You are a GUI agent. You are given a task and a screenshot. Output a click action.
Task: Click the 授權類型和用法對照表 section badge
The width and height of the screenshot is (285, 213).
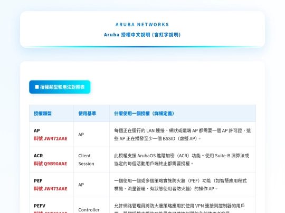pyautogui.click(x=60, y=87)
